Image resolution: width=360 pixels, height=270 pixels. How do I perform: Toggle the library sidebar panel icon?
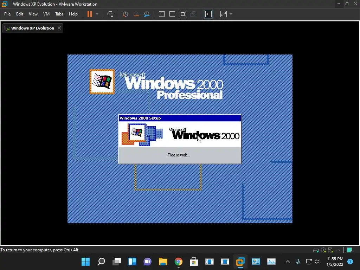[162, 14]
